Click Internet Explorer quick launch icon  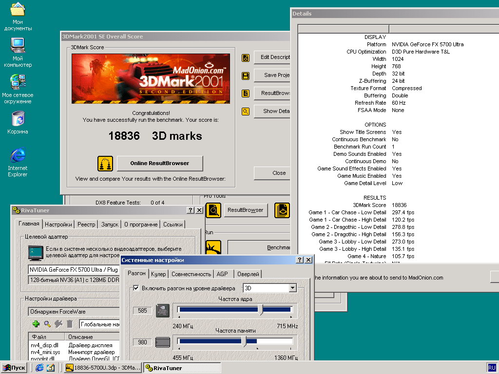(40, 368)
